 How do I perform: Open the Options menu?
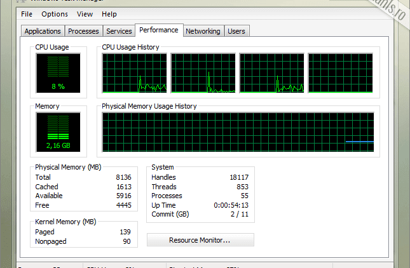(x=55, y=14)
